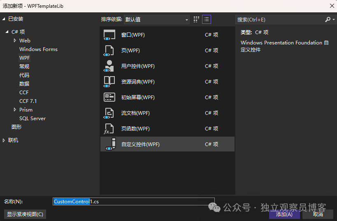Click the 自定义控件(WPF) item name text

(140, 144)
